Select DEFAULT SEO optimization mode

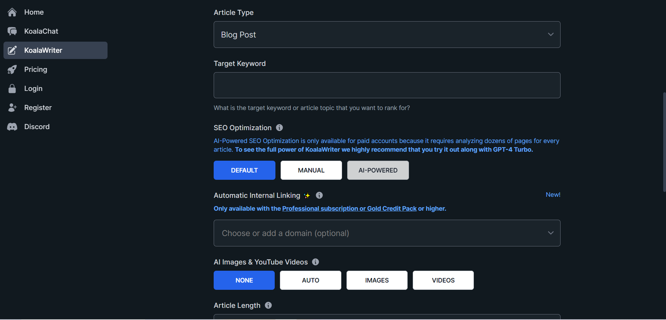pyautogui.click(x=245, y=170)
